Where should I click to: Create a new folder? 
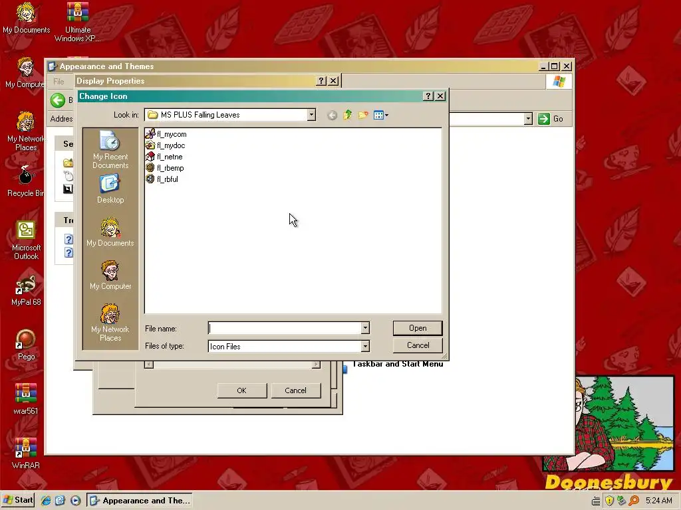(363, 115)
